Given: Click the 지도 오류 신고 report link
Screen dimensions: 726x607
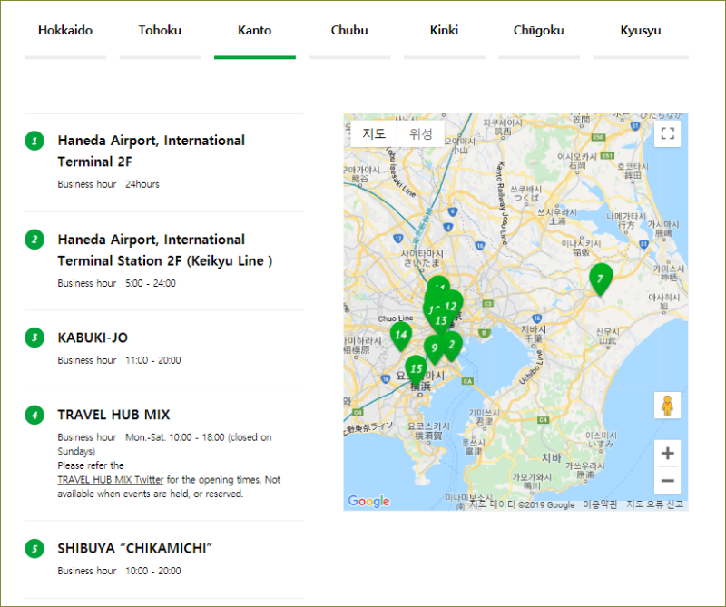Looking at the screenshot, I should point(654,504).
